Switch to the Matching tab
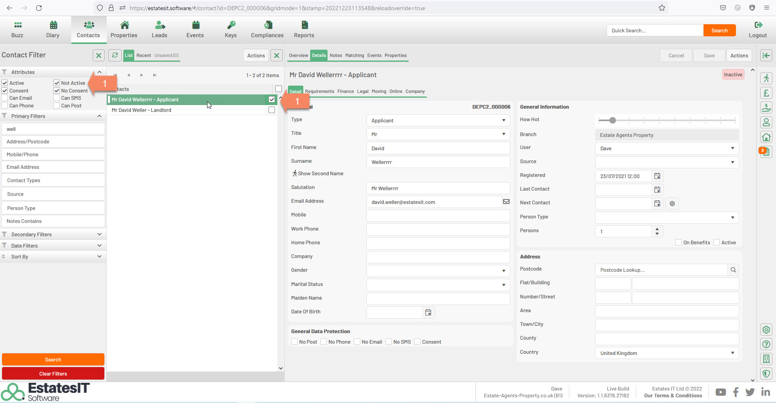This screenshot has width=776, height=403. coord(354,56)
